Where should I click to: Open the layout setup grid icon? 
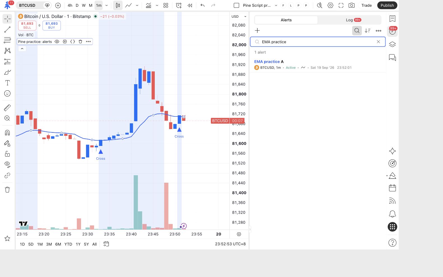click(166, 5)
